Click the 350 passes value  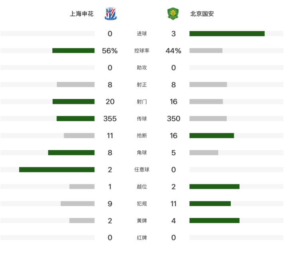174,119
